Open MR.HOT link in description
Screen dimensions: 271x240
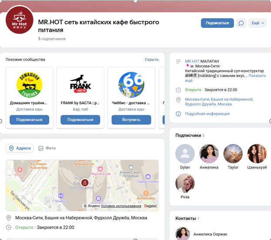[x=192, y=61]
